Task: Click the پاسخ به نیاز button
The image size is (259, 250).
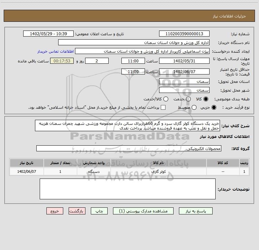Action: pos(195,211)
